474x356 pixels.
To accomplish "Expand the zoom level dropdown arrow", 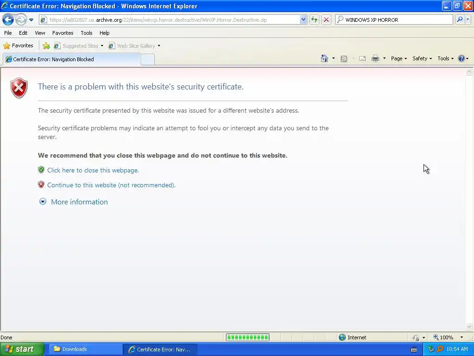I will pyautogui.click(x=462, y=337).
